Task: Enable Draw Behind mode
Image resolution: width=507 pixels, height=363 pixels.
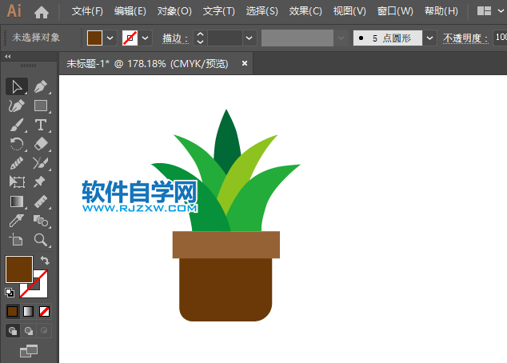Action: pos(29,331)
